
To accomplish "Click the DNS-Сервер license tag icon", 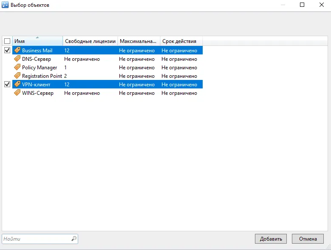I will [17, 59].
